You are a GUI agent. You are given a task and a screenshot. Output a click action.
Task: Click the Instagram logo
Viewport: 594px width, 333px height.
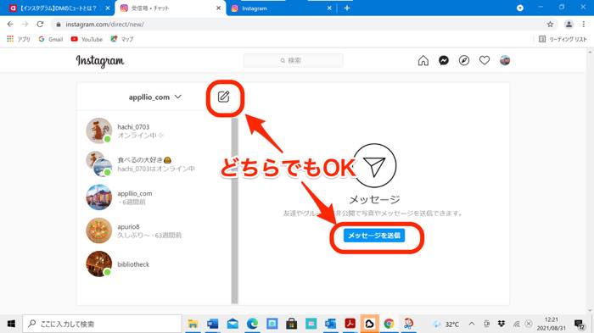click(100, 61)
